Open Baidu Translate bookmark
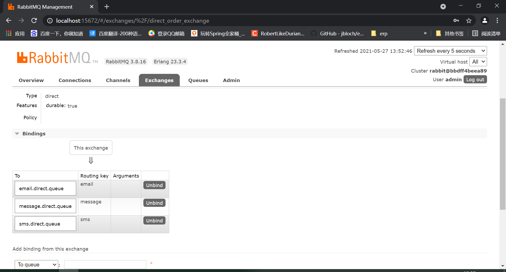 point(116,34)
